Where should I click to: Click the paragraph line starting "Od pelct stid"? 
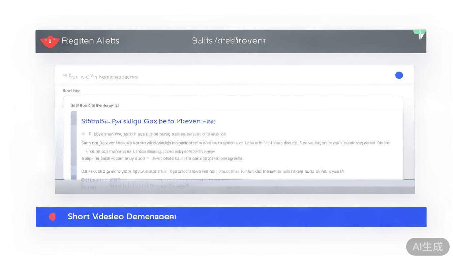pyautogui.click(x=212, y=171)
